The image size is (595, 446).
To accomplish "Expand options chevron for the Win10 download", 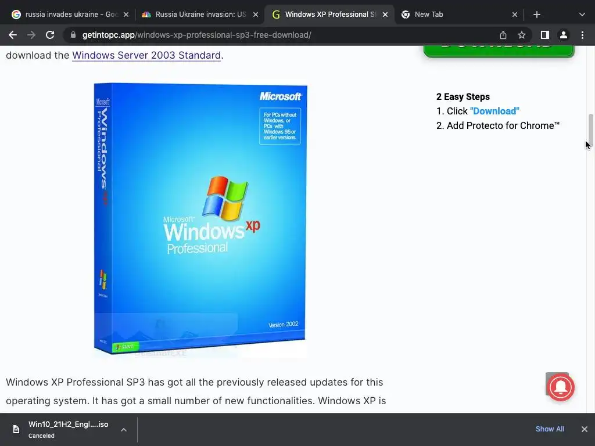I will pyautogui.click(x=124, y=430).
